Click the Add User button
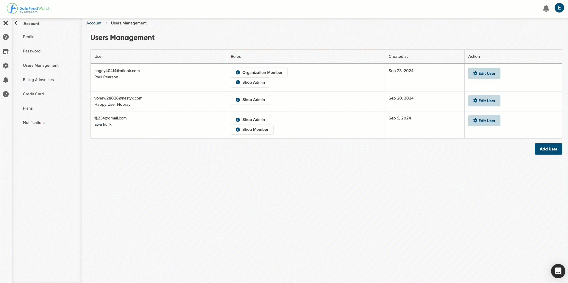Screen dimensions: 568x283 548,149
